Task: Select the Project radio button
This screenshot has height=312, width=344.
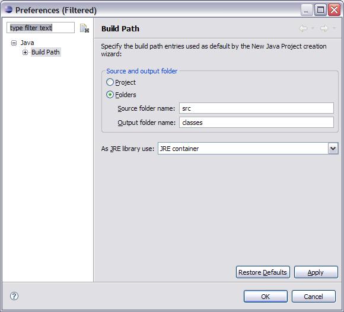Action: pyautogui.click(x=110, y=82)
